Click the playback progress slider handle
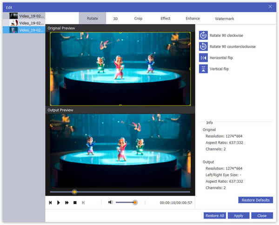Screen dimensions: 279x225 pyautogui.click(x=74, y=192)
